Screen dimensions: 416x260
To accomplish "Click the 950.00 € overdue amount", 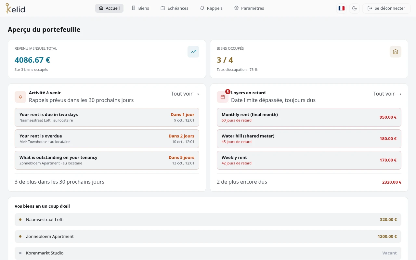I will [x=388, y=117].
